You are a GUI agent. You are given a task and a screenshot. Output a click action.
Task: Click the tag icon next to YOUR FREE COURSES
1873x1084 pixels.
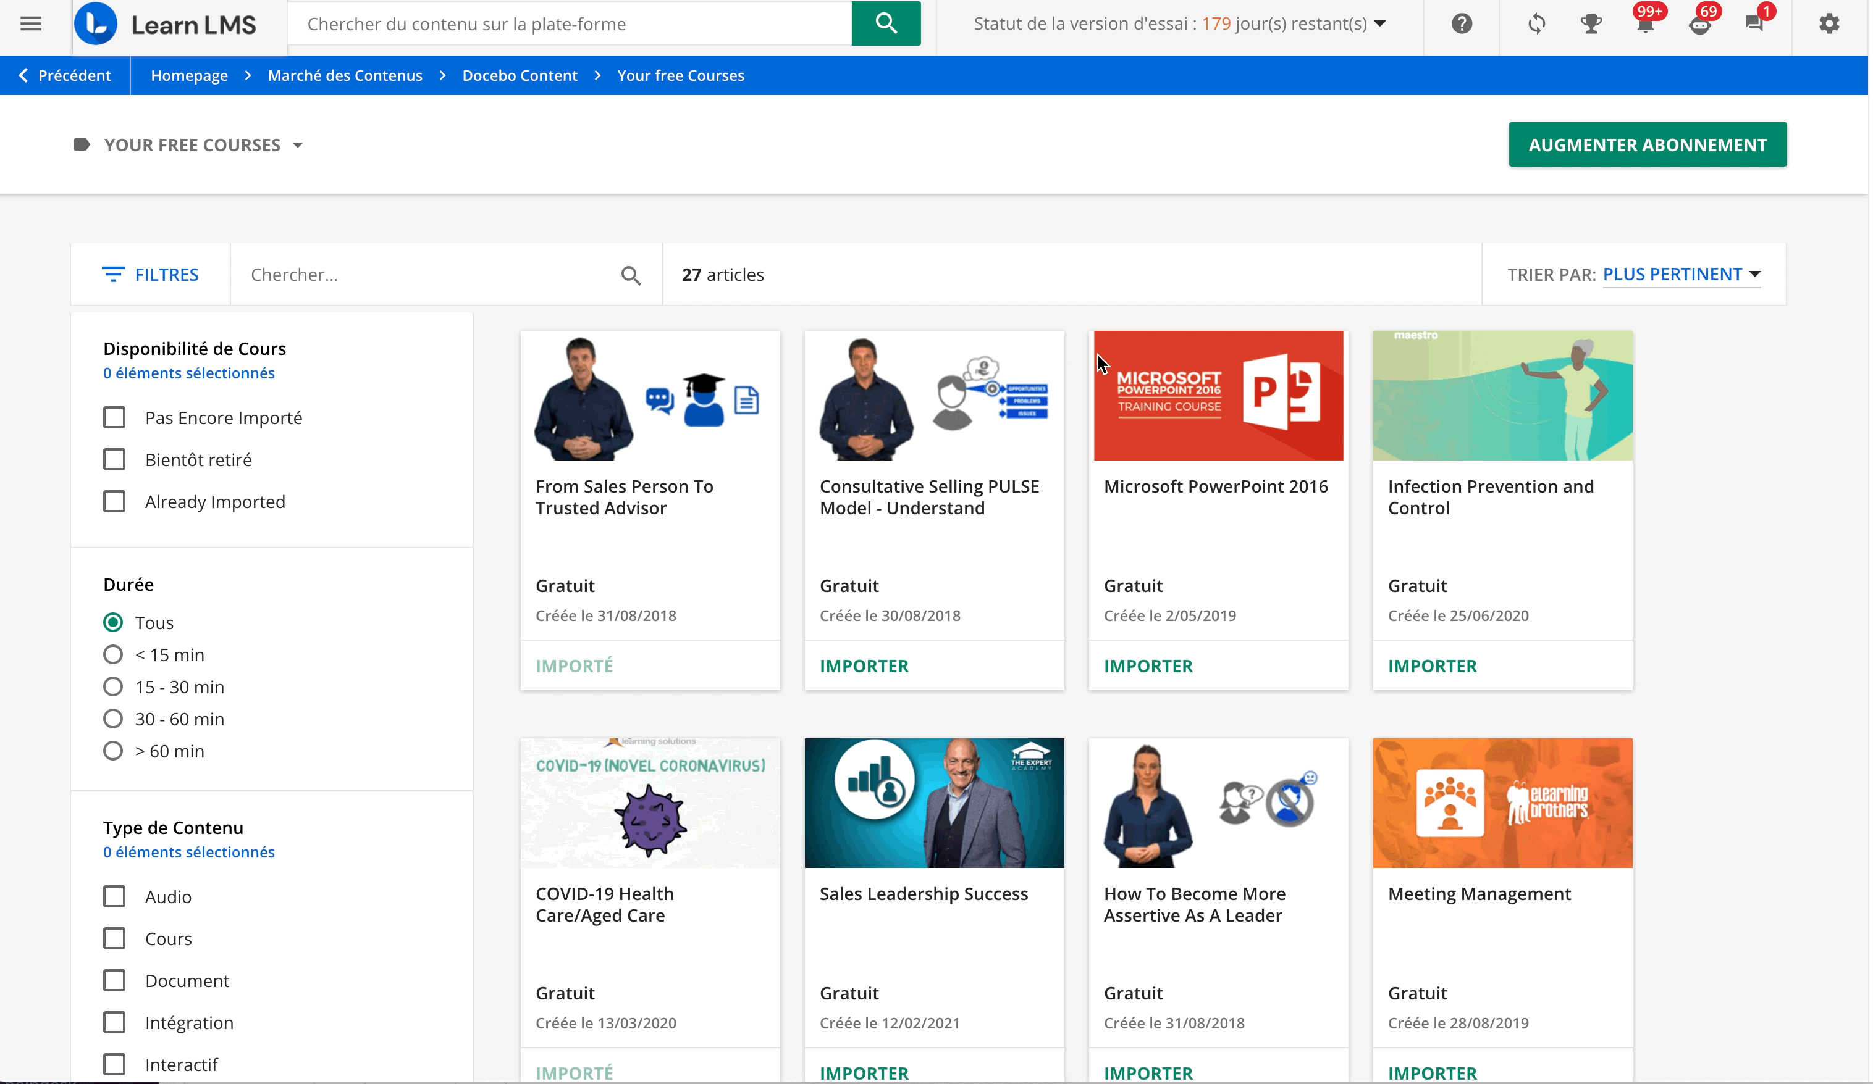point(82,145)
